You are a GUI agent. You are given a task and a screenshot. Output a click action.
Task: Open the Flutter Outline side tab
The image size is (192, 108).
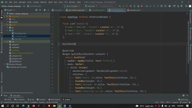(191, 34)
